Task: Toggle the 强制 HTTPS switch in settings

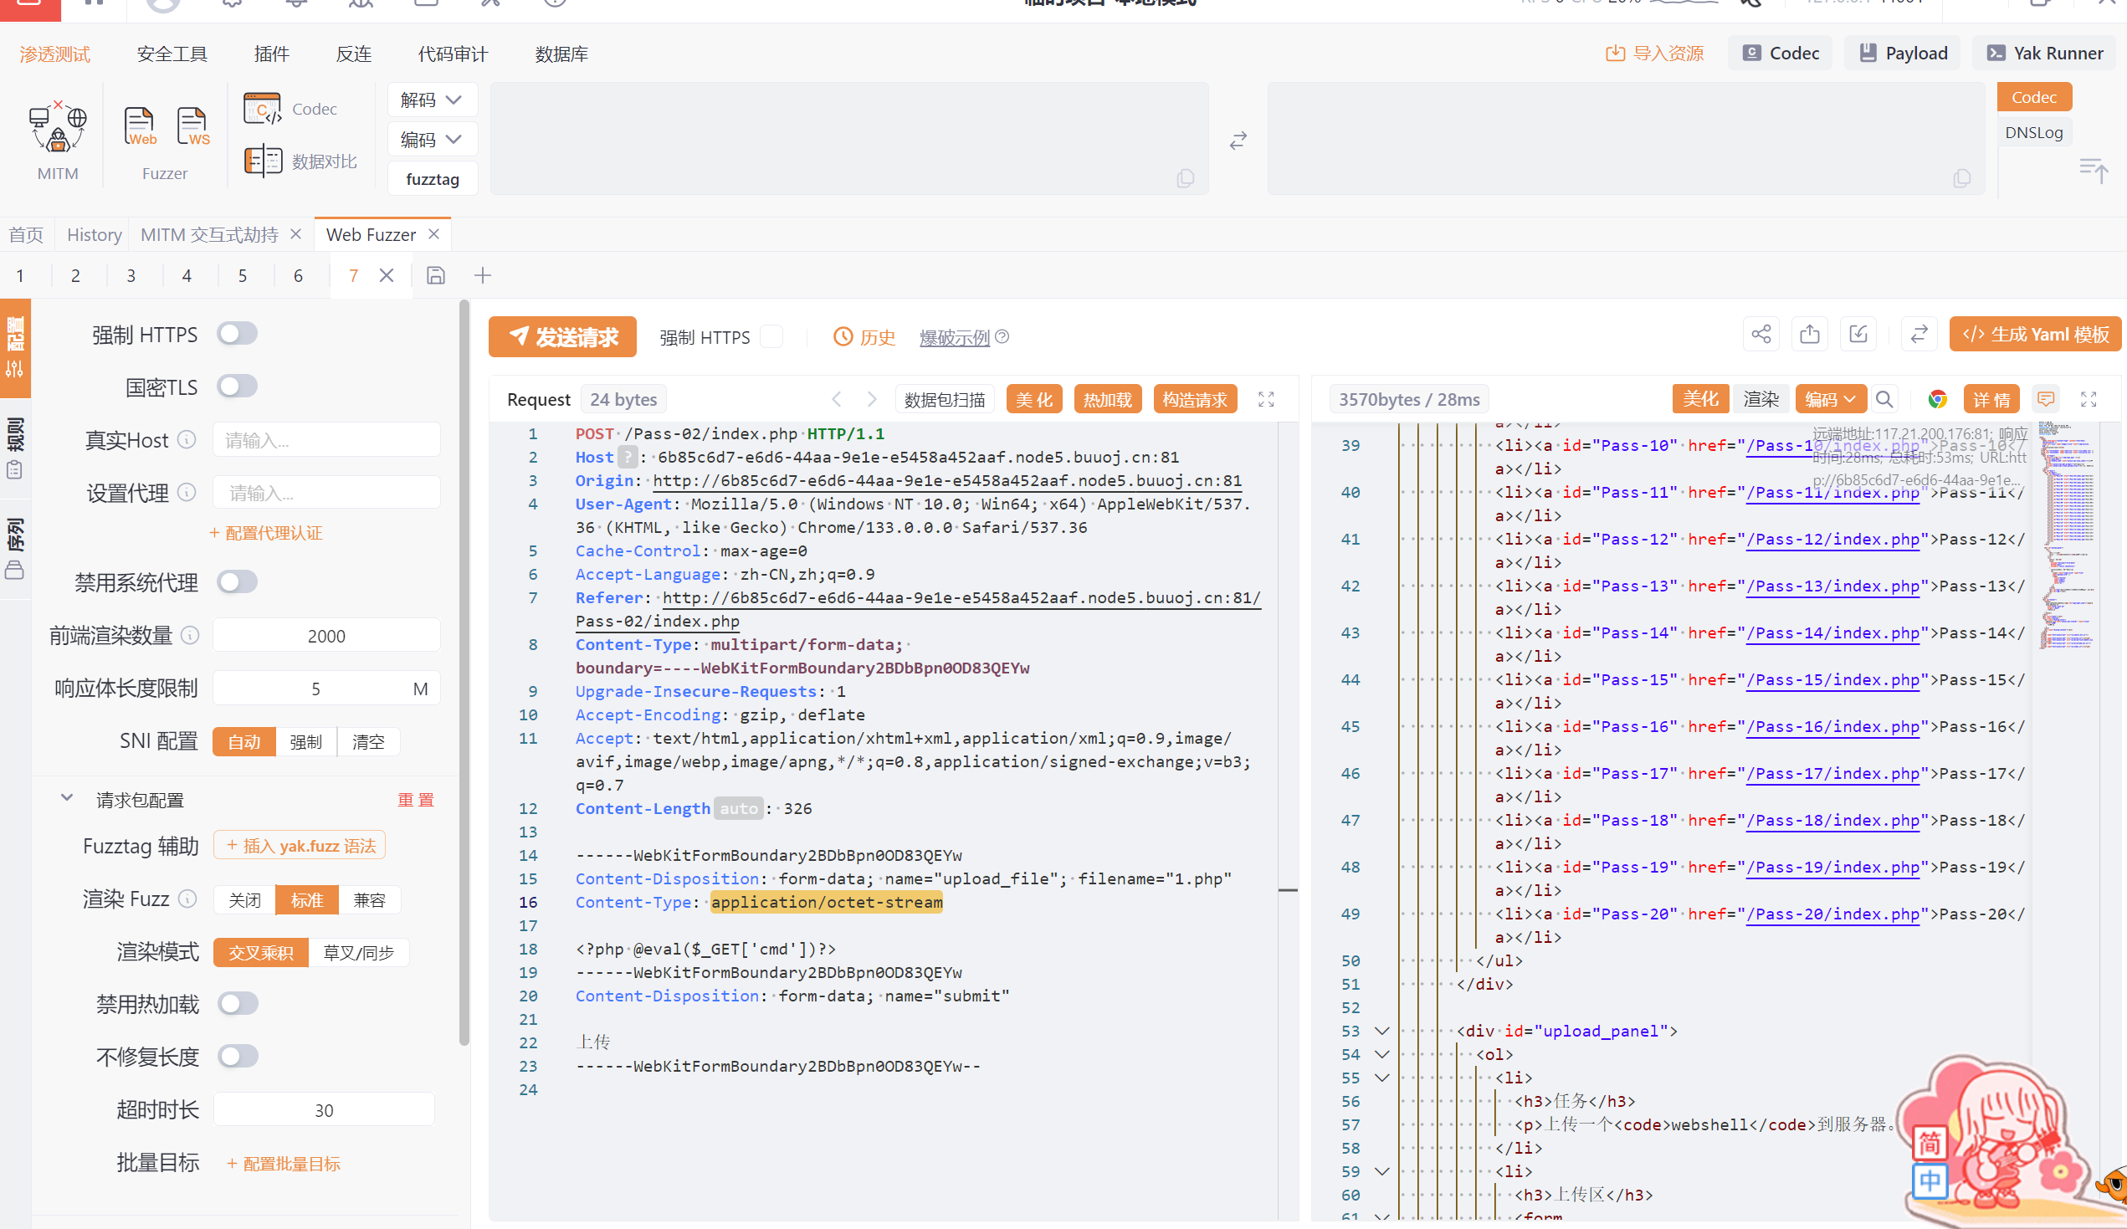Action: (237, 334)
